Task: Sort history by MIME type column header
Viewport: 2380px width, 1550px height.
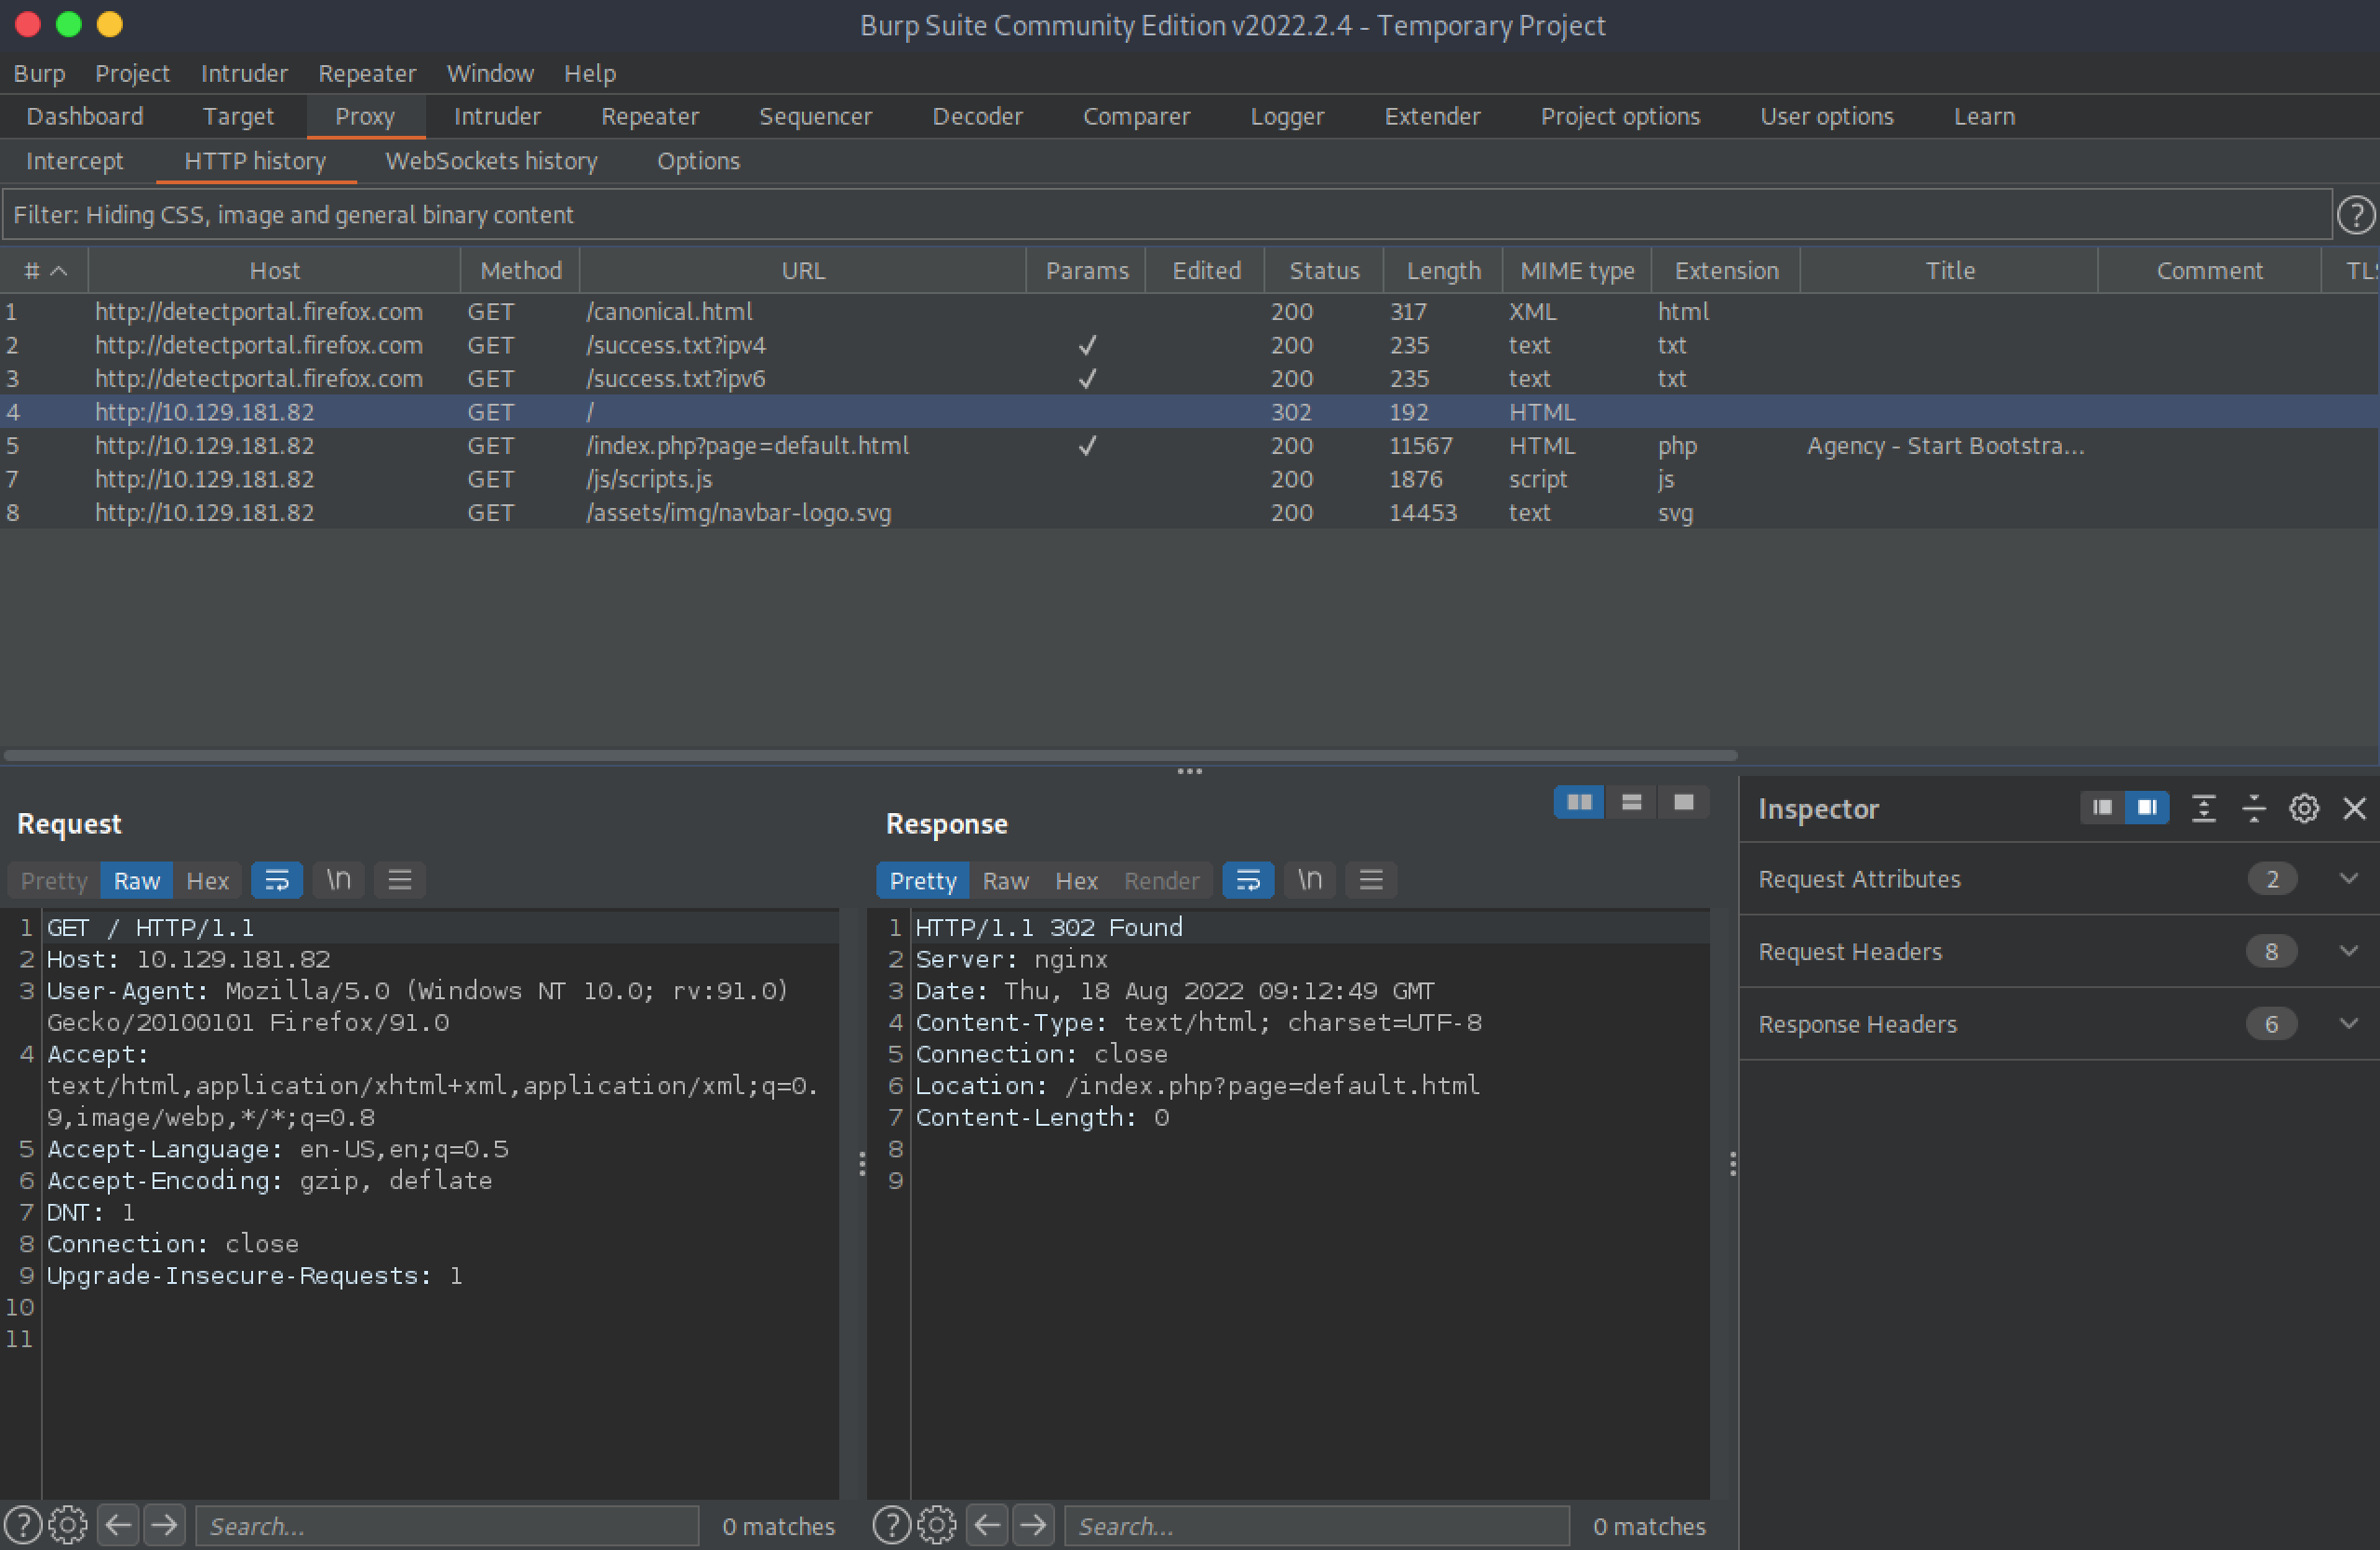Action: (1576, 270)
